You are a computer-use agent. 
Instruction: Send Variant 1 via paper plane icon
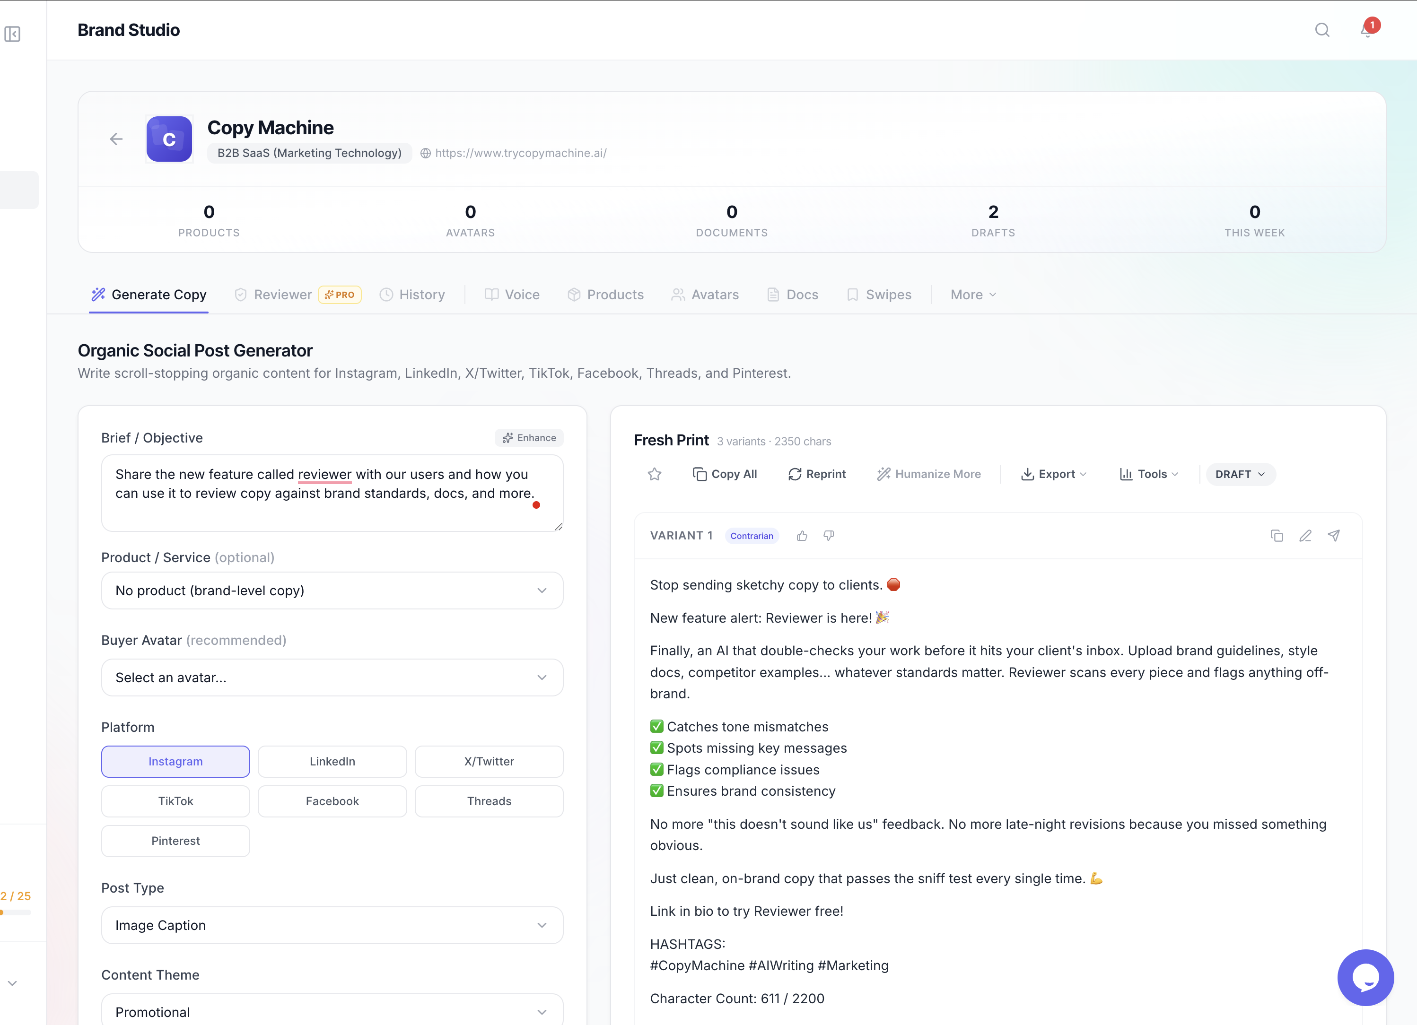click(1334, 536)
